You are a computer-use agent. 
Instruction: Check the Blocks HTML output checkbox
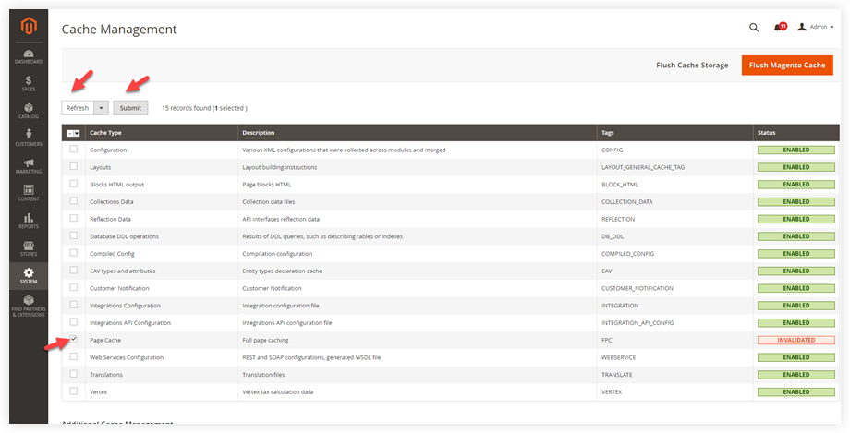(74, 184)
